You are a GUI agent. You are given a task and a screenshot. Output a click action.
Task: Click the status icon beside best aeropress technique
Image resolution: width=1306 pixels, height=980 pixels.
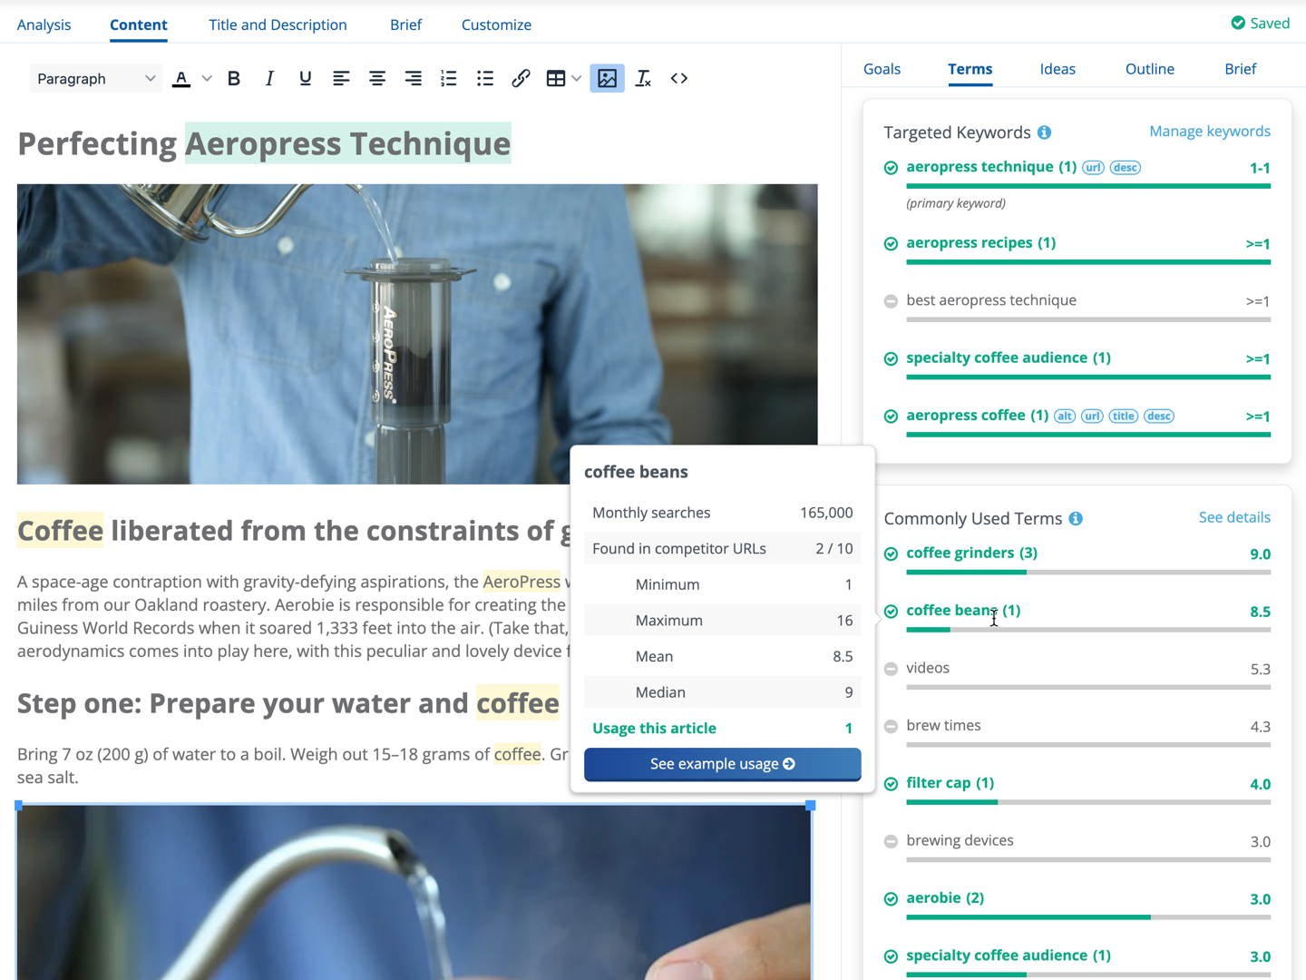pos(891,301)
